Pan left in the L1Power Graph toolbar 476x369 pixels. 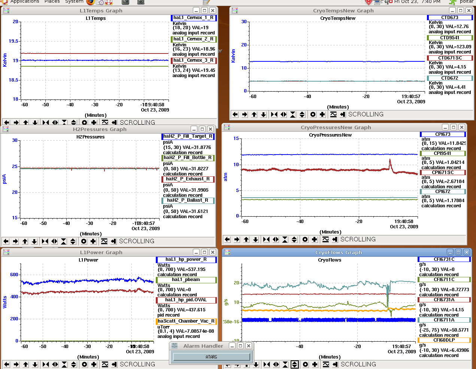[x=7, y=365]
